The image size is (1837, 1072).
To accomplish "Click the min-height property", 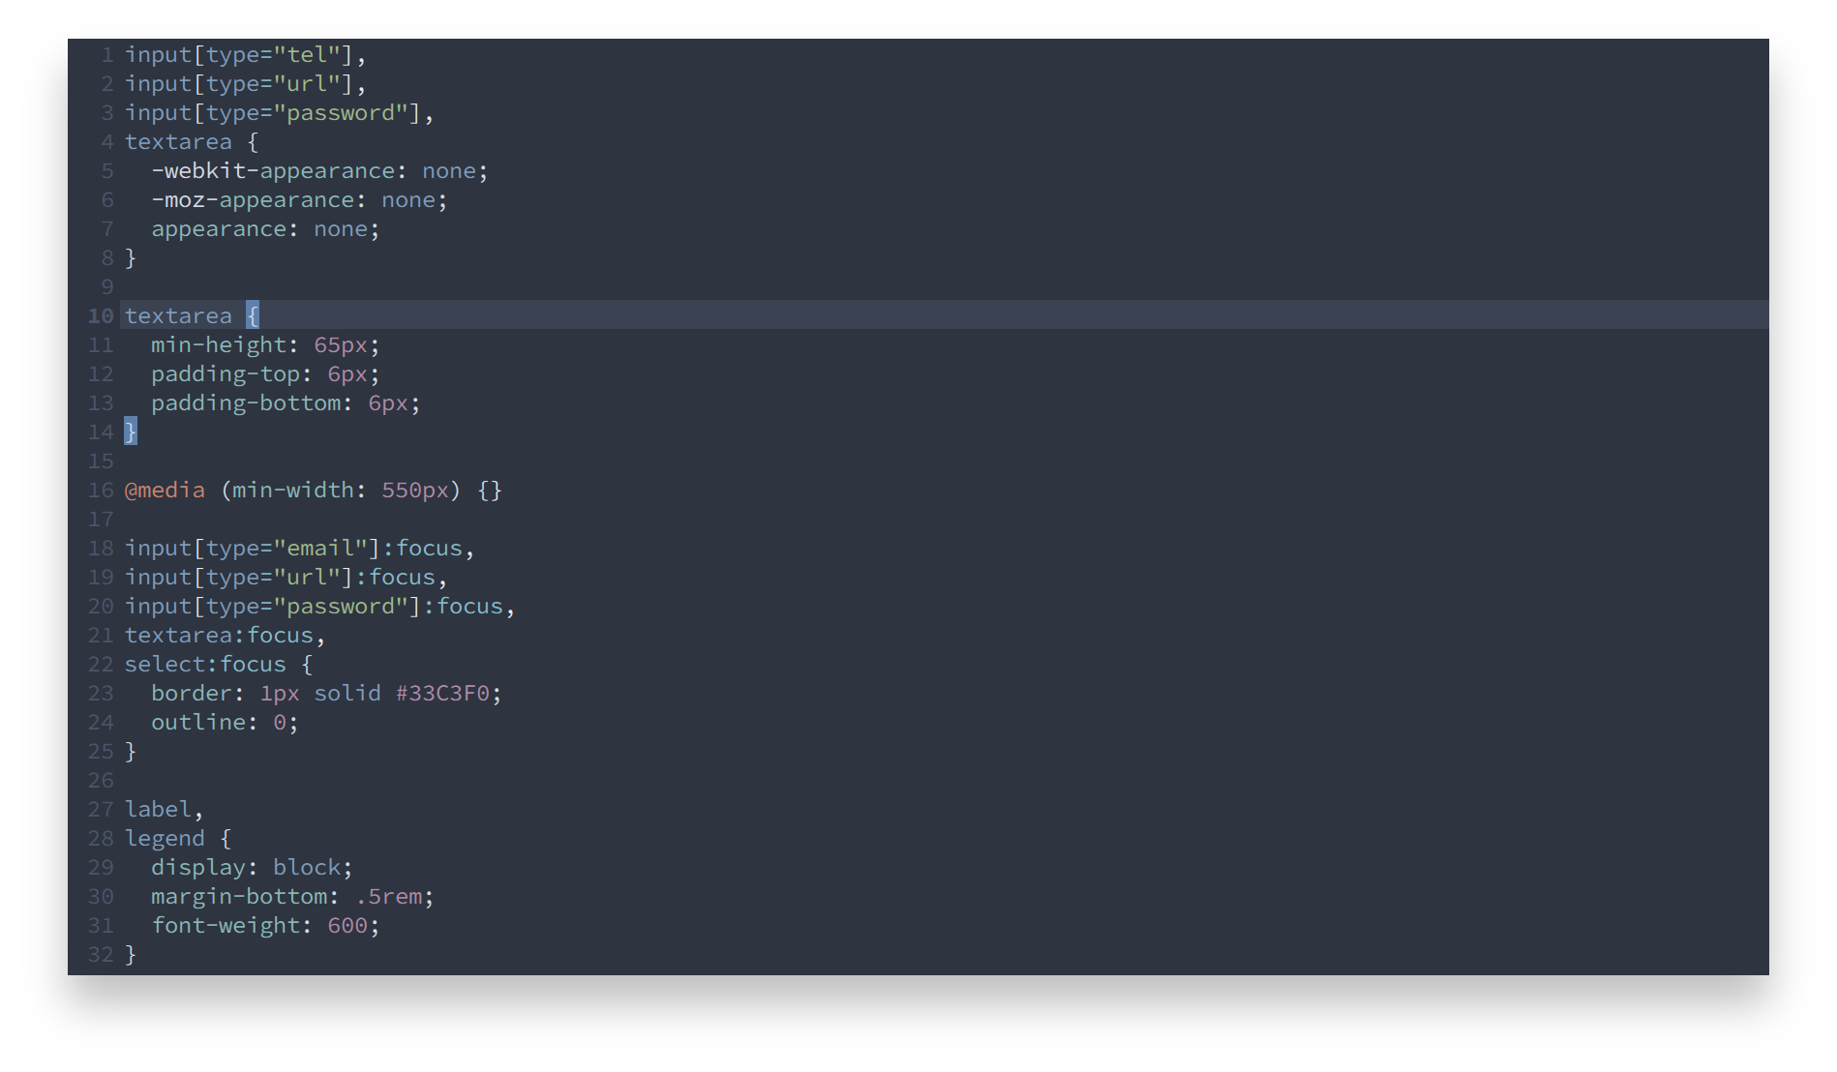I will (219, 345).
